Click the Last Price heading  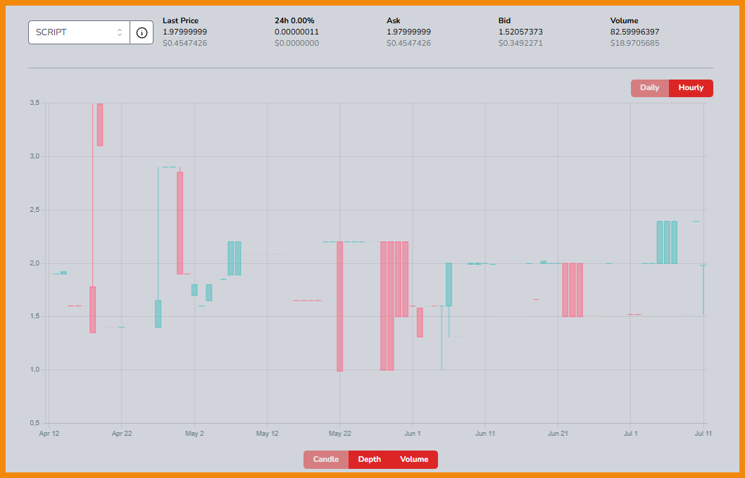[180, 20]
